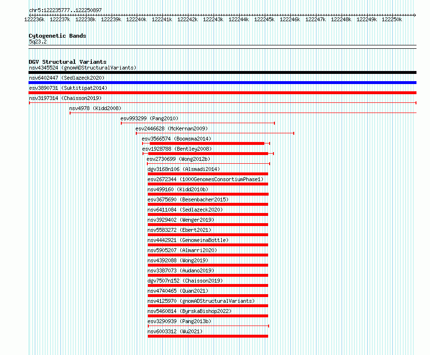
Task: Click nsv5460814 (ByrskaBishop2022) label
Action: tap(189, 311)
